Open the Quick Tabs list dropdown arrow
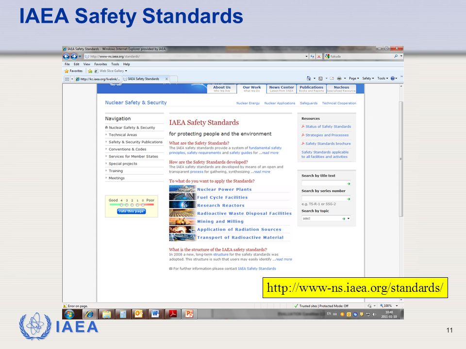This screenshot has width=466, height=349. (72, 79)
